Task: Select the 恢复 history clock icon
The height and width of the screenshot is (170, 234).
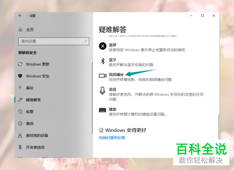Action: point(20,112)
